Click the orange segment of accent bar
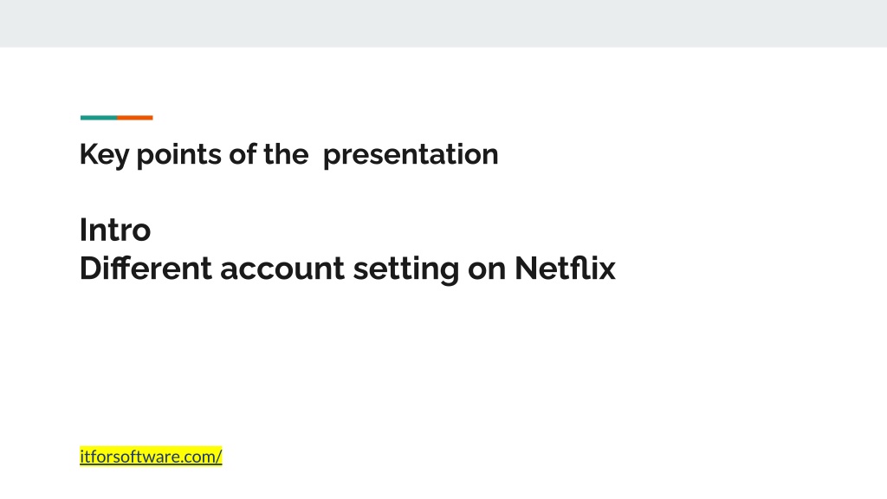The height and width of the screenshot is (499, 887). (134, 118)
